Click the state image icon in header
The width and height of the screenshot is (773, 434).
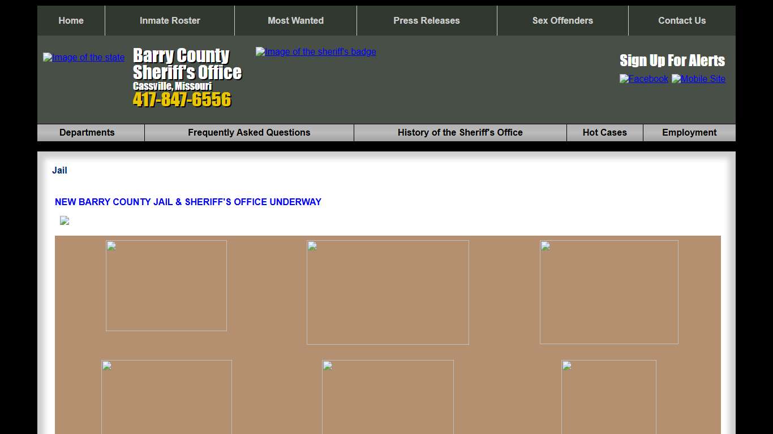[84, 57]
